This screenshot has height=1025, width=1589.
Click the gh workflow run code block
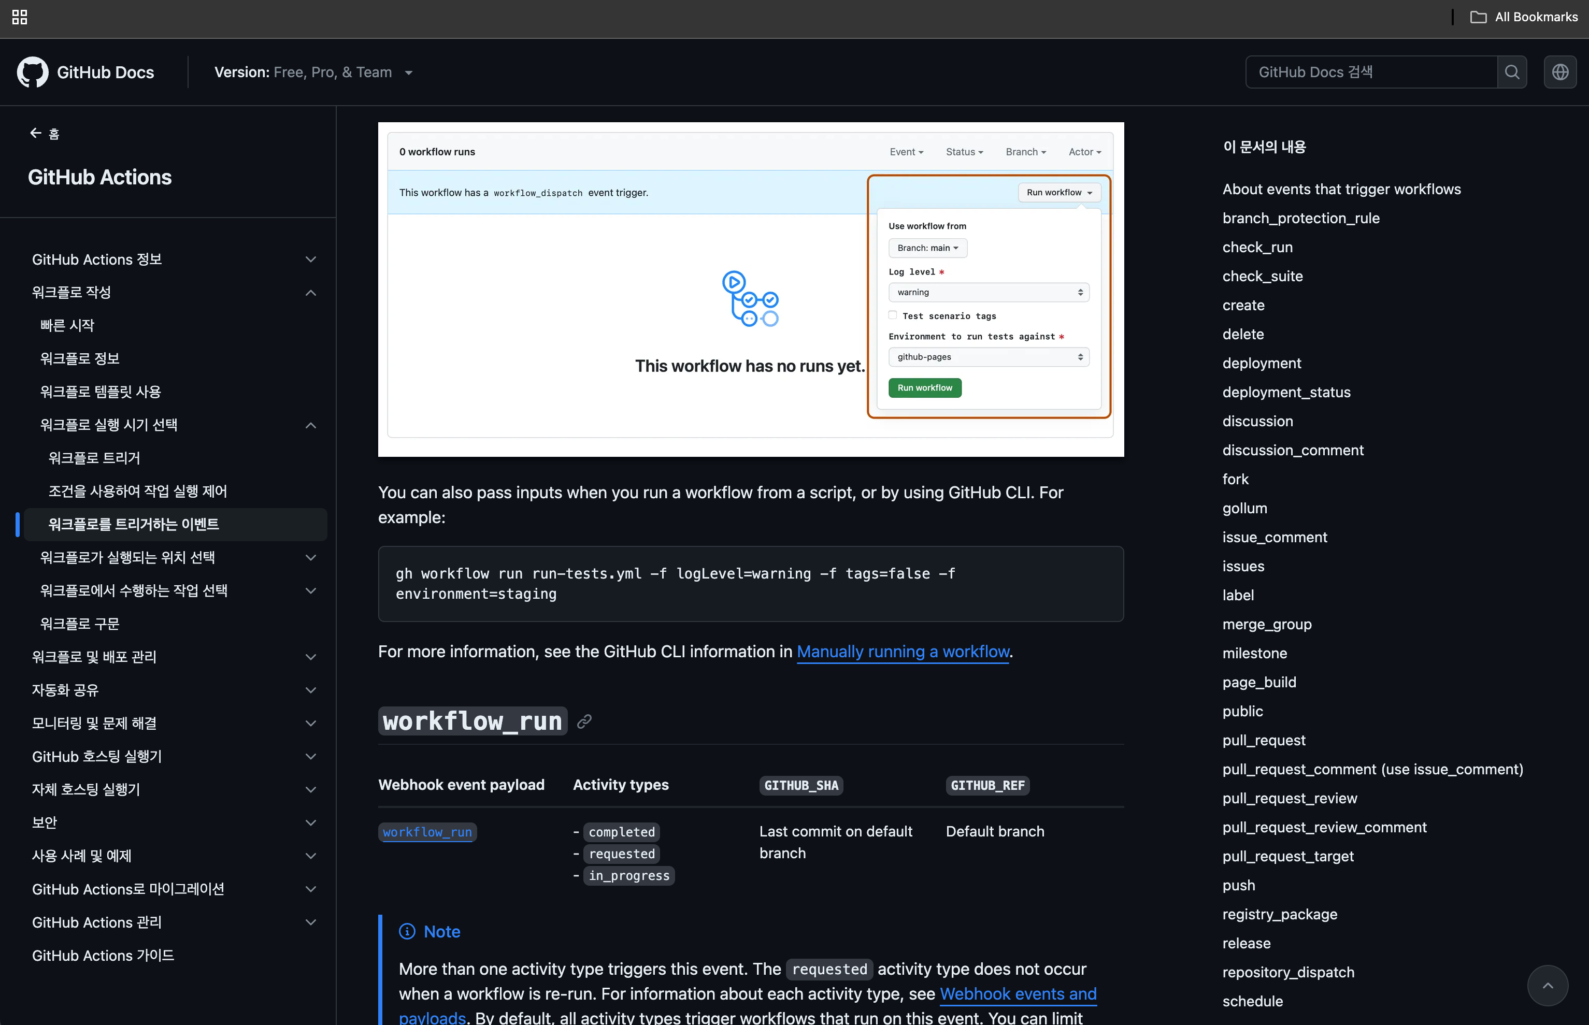pyautogui.click(x=751, y=584)
